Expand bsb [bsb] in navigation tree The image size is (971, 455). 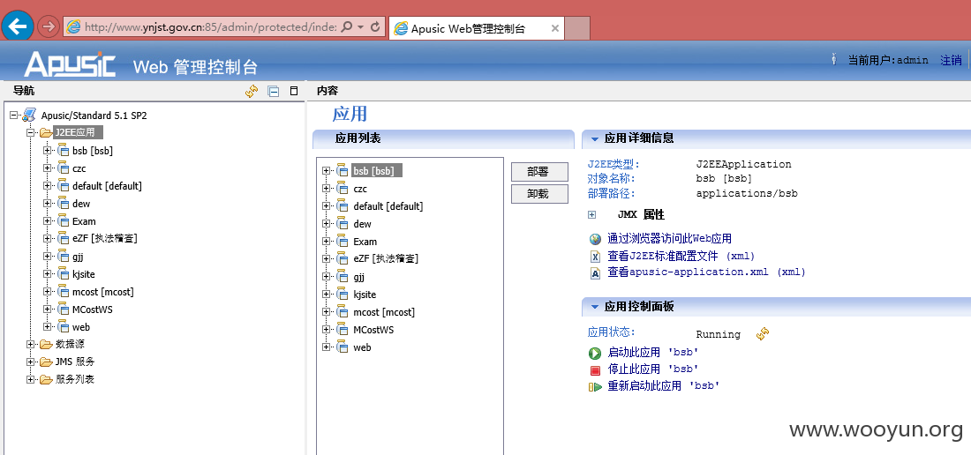(x=47, y=150)
